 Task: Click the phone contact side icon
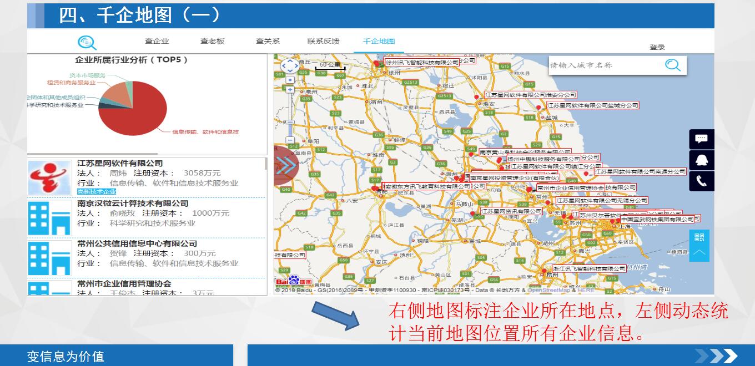pyautogui.click(x=702, y=181)
